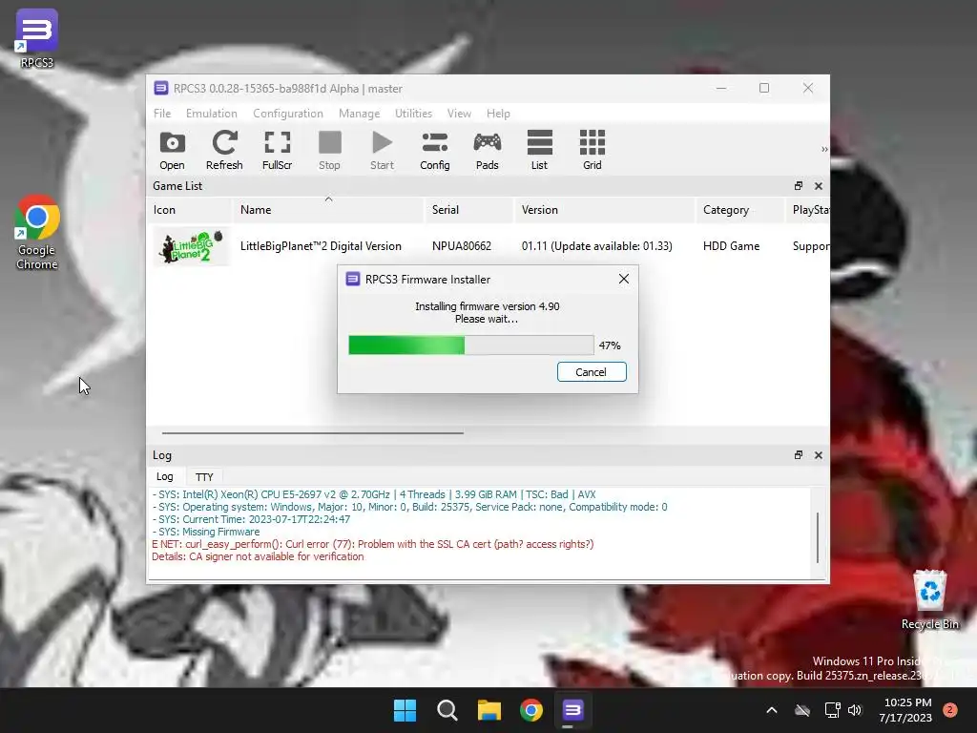This screenshot has height=733, width=977.
Task: Sort by Name column header
Action: pos(328,210)
